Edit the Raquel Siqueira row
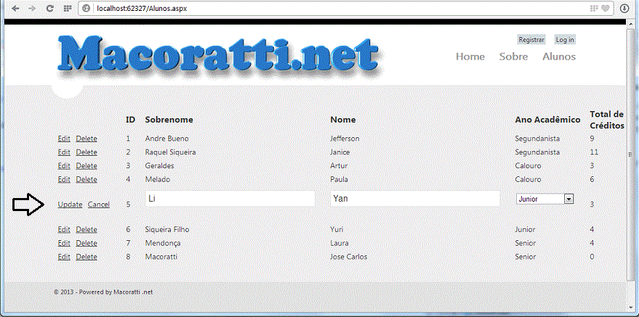Image resolution: width=639 pixels, height=317 pixels. 64,152
